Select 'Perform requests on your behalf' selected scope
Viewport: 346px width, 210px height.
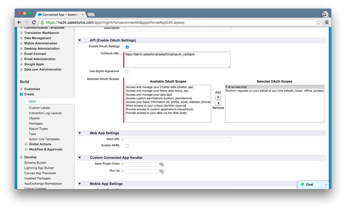pos(275,91)
